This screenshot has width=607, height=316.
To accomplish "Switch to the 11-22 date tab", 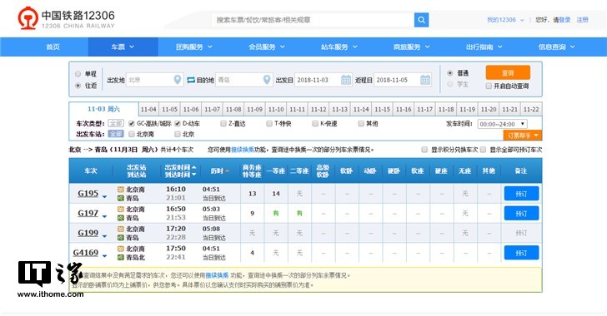I will (531, 109).
